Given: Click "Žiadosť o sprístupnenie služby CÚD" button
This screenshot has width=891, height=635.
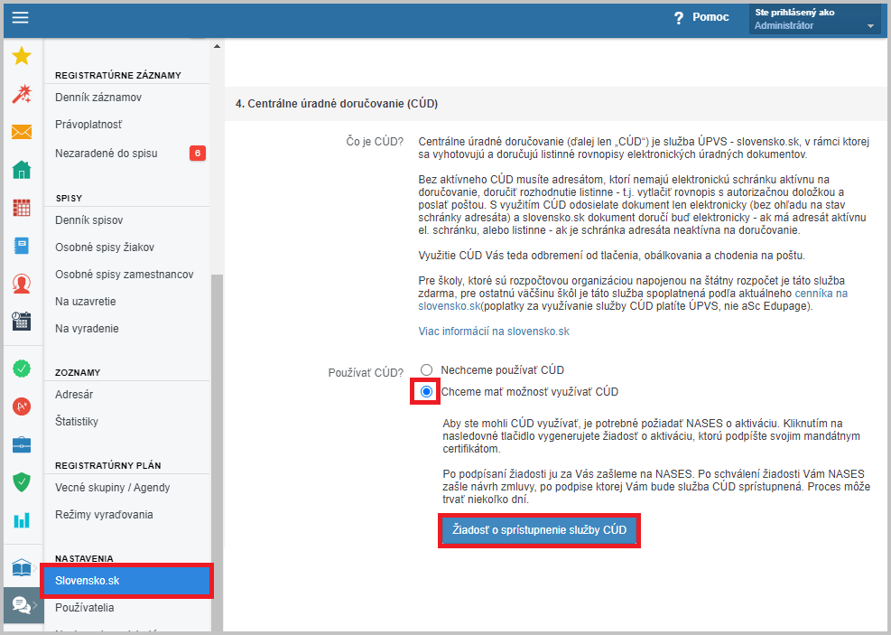Looking at the screenshot, I should point(539,530).
